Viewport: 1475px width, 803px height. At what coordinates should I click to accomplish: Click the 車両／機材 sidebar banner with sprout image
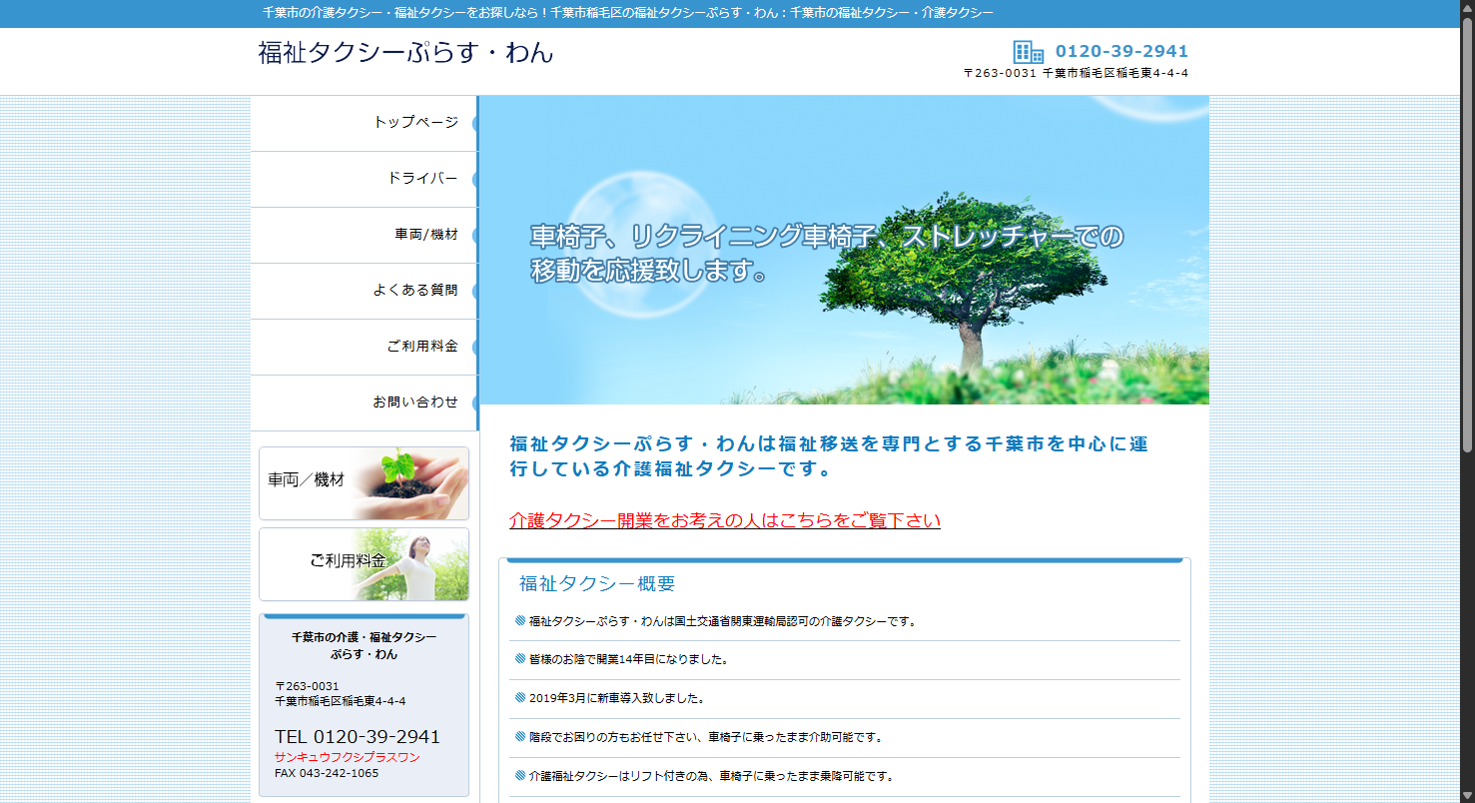(x=364, y=483)
